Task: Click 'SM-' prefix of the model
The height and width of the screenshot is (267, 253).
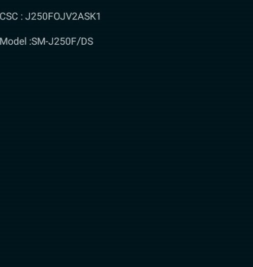Action: [x=40, y=41]
